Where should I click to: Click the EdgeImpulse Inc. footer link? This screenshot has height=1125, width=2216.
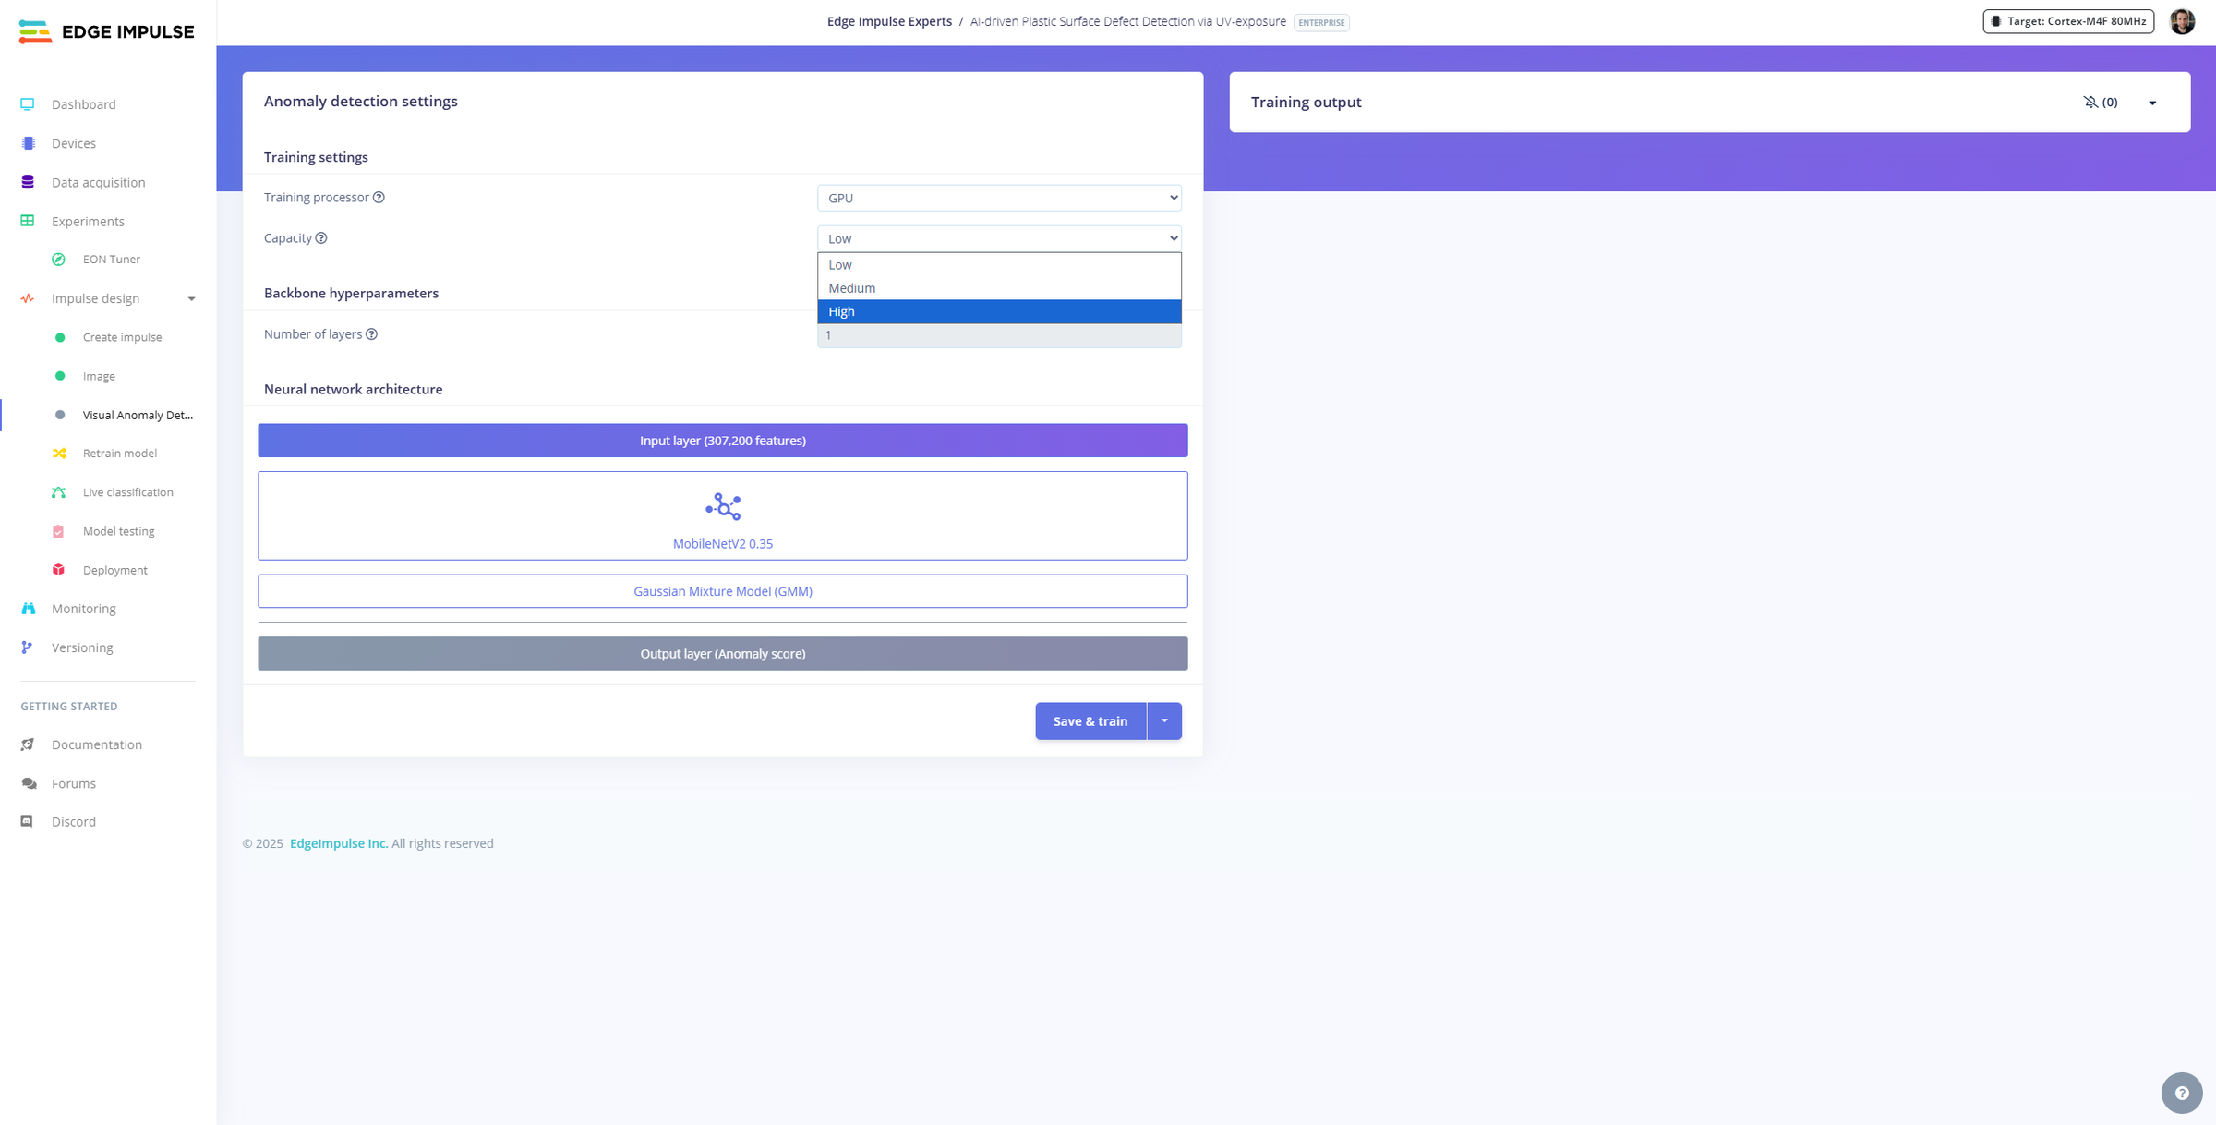point(339,843)
